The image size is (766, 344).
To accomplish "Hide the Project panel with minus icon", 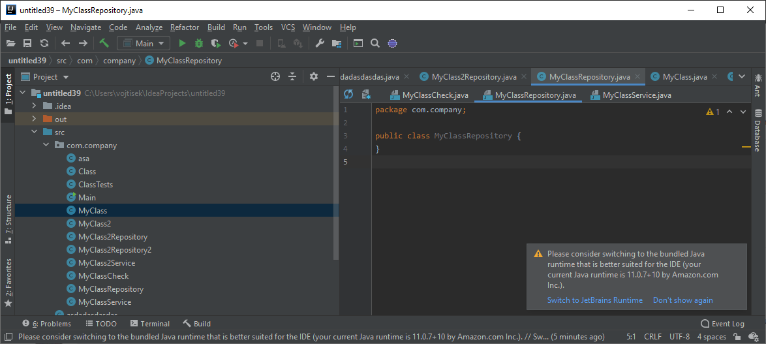I will pos(331,77).
